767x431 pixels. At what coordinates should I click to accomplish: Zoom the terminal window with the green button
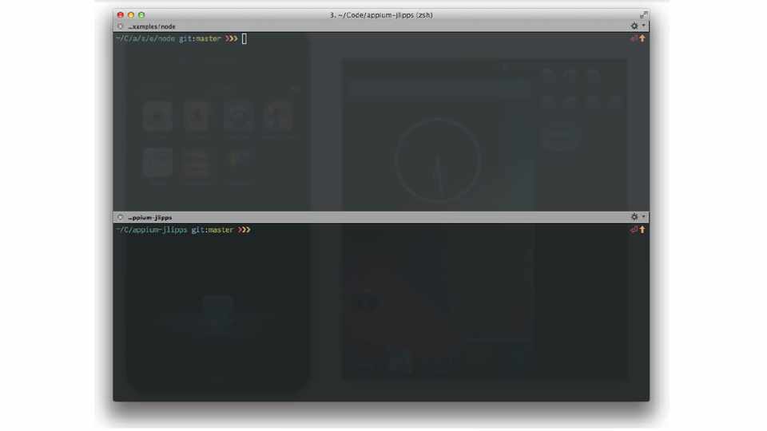click(x=141, y=14)
